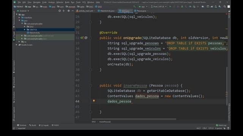The image size is (243, 136).
Task: Expand the Gradle Scripts node
Action: coord(17,45)
